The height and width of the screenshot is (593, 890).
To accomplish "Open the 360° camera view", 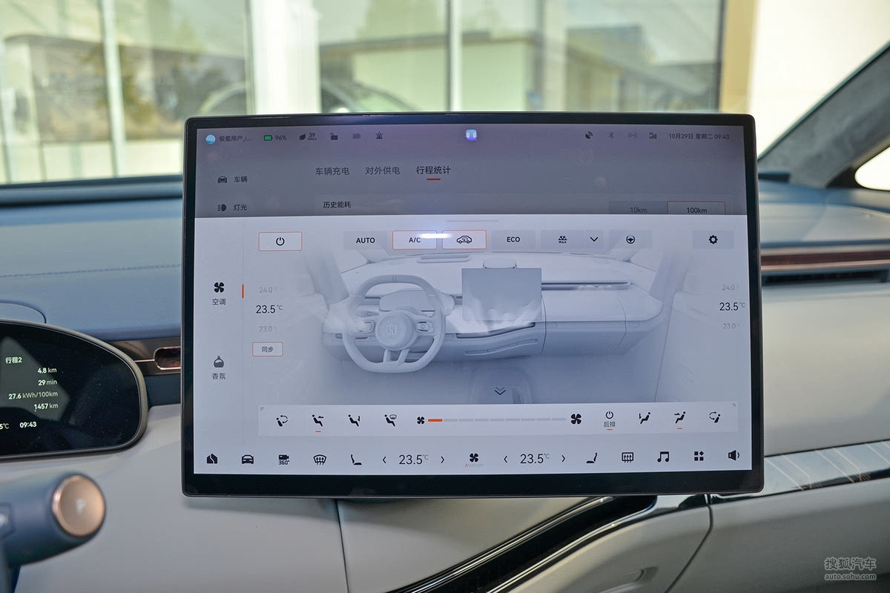I will tap(283, 459).
